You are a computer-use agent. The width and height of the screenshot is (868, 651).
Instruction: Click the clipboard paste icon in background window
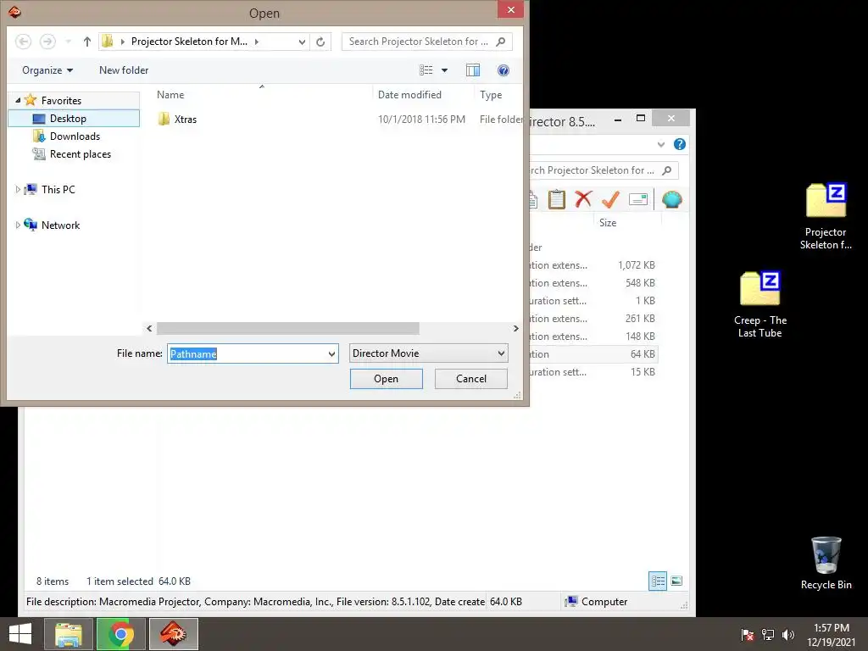pyautogui.click(x=556, y=199)
